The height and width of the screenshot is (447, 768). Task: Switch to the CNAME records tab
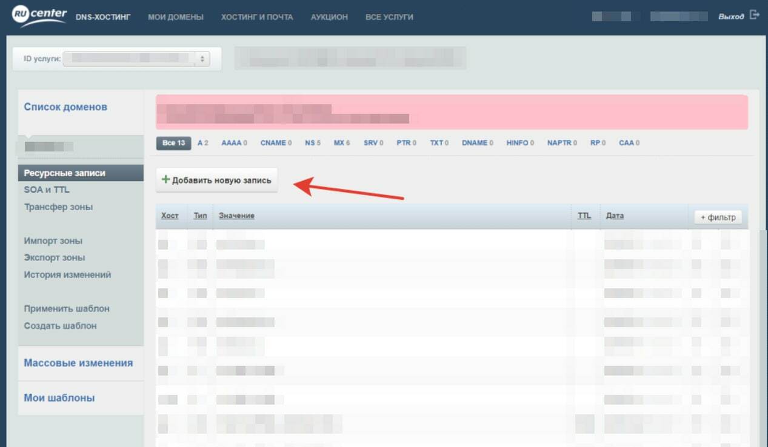pos(276,143)
